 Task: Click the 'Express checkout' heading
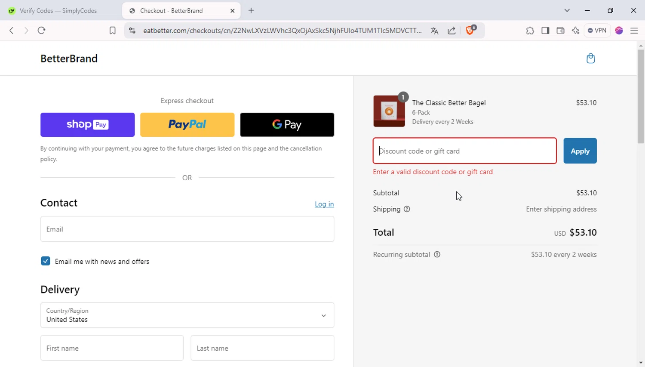pyautogui.click(x=187, y=101)
